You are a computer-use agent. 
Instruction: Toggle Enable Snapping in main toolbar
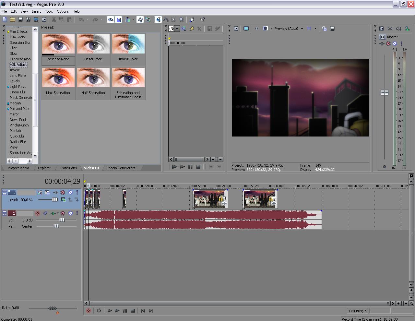click(x=111, y=19)
